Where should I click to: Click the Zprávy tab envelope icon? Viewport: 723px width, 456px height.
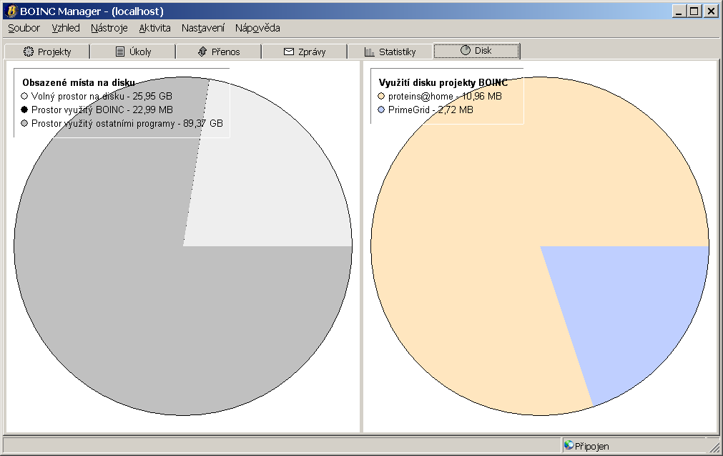(x=289, y=52)
